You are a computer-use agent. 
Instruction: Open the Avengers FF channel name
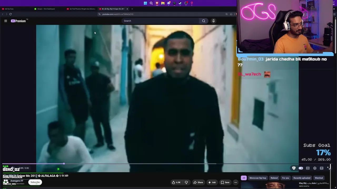17,181
